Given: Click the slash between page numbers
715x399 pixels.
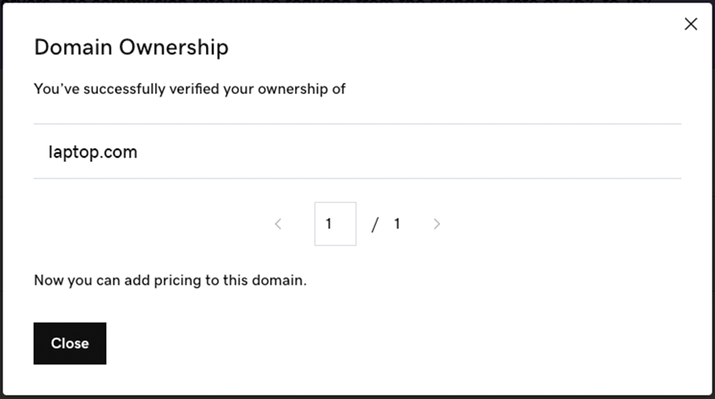Looking at the screenshot, I should point(375,224).
